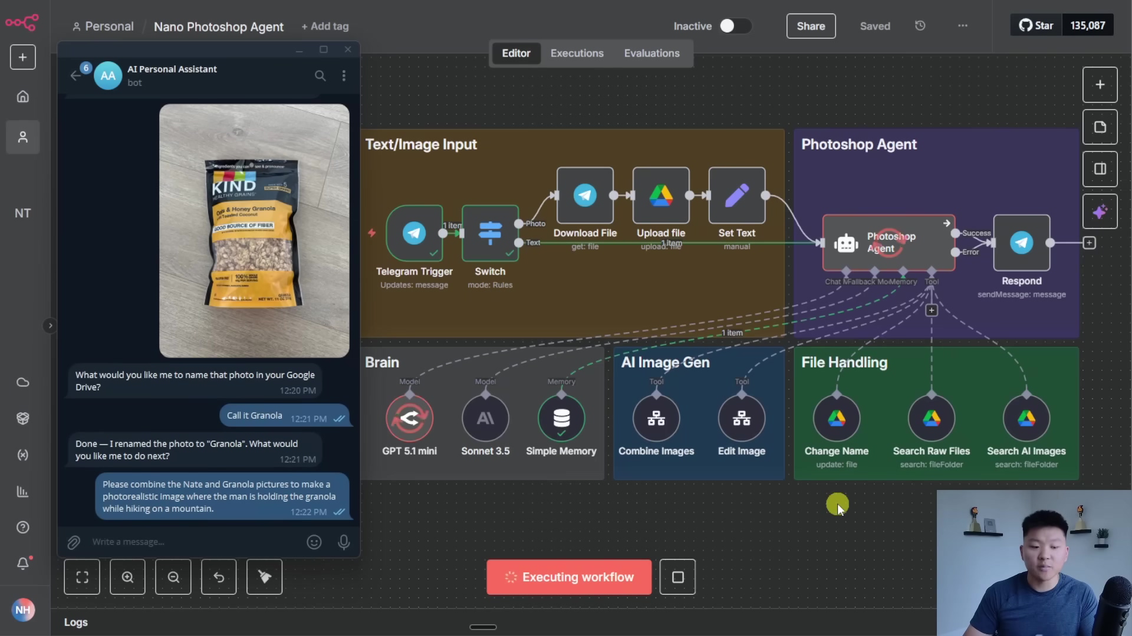The height and width of the screenshot is (636, 1132).
Task: Click plus under Photoshop Agent Tool connector
Action: (932, 310)
